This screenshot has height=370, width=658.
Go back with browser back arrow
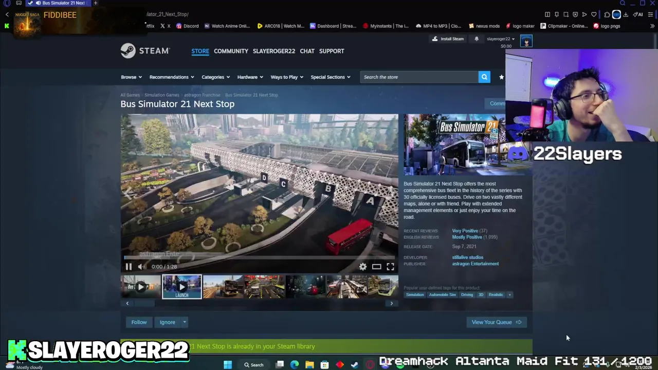[x=7, y=14]
